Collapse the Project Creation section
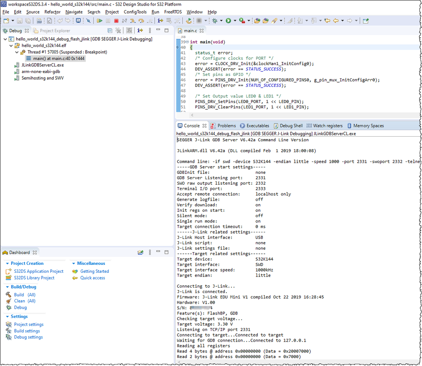Image resolution: width=422 pixels, height=366 pixels. click(x=7, y=264)
